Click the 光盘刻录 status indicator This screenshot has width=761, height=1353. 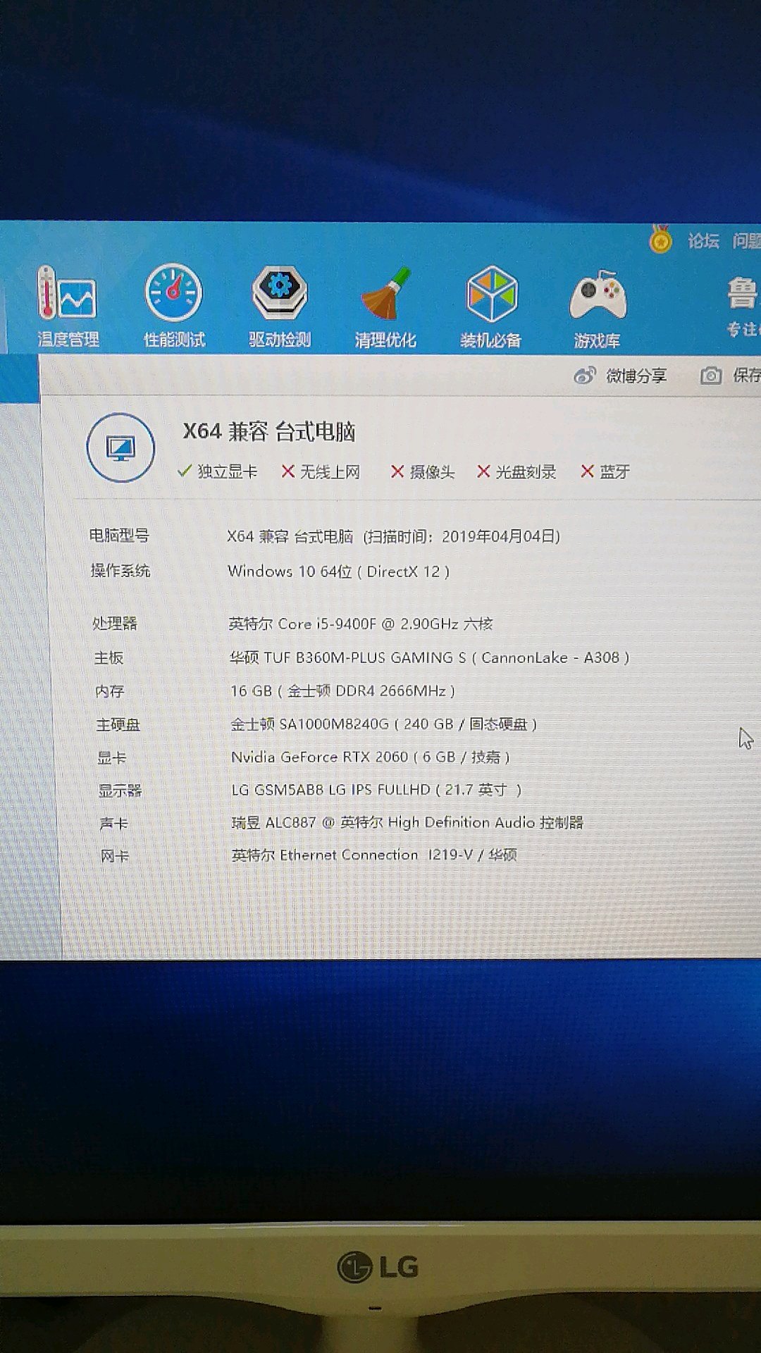click(x=516, y=471)
